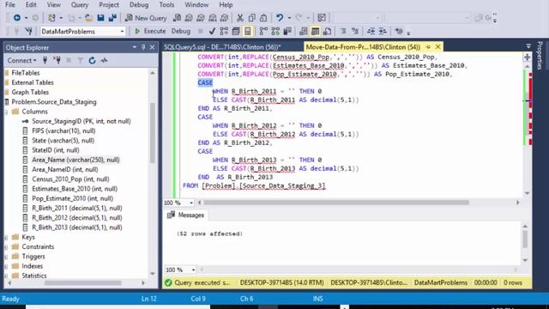
Task: Decrease the line indent
Action: click(371, 31)
